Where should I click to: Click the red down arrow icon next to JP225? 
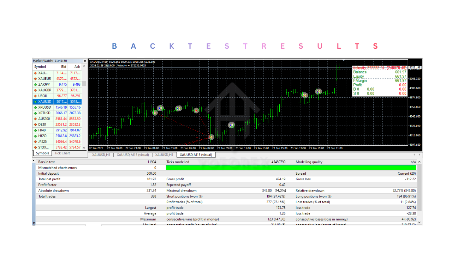pyautogui.click(x=35, y=141)
